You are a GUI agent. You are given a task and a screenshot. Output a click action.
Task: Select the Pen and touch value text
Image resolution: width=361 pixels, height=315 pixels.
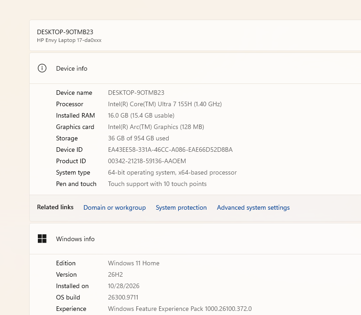(x=157, y=184)
